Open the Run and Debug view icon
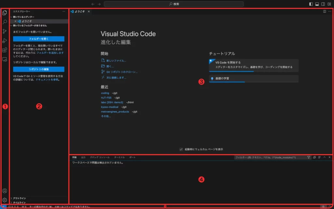The height and width of the screenshot is (209, 334). [5, 40]
